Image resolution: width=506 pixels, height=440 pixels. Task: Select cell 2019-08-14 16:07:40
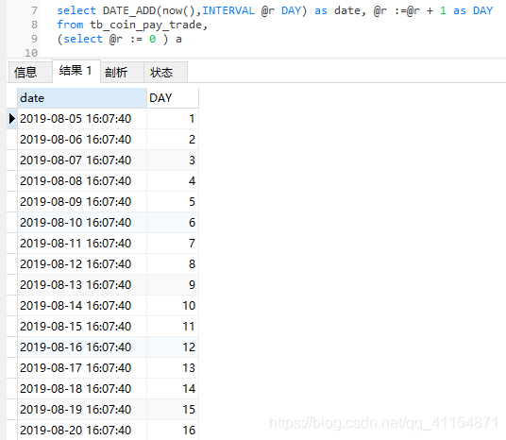82,305
